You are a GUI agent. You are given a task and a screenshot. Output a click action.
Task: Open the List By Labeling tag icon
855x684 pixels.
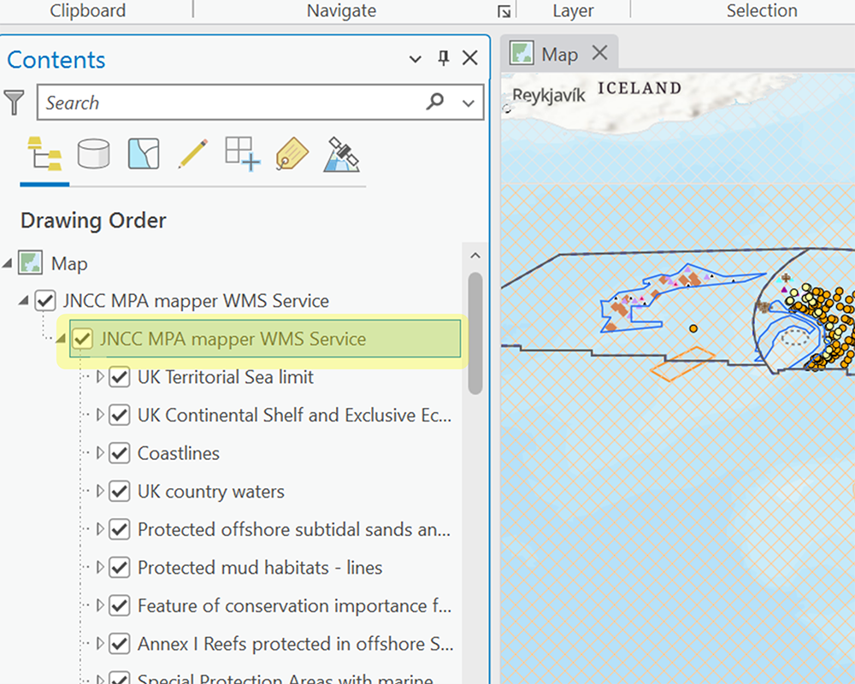tap(291, 154)
